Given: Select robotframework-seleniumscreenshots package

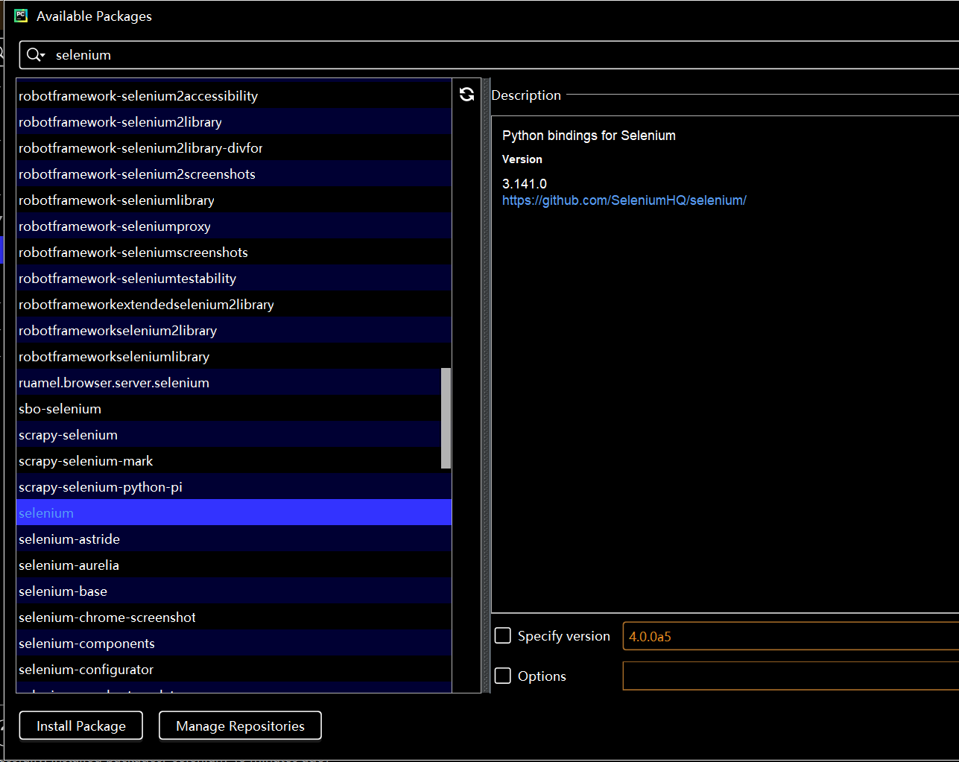Looking at the screenshot, I should click(234, 252).
